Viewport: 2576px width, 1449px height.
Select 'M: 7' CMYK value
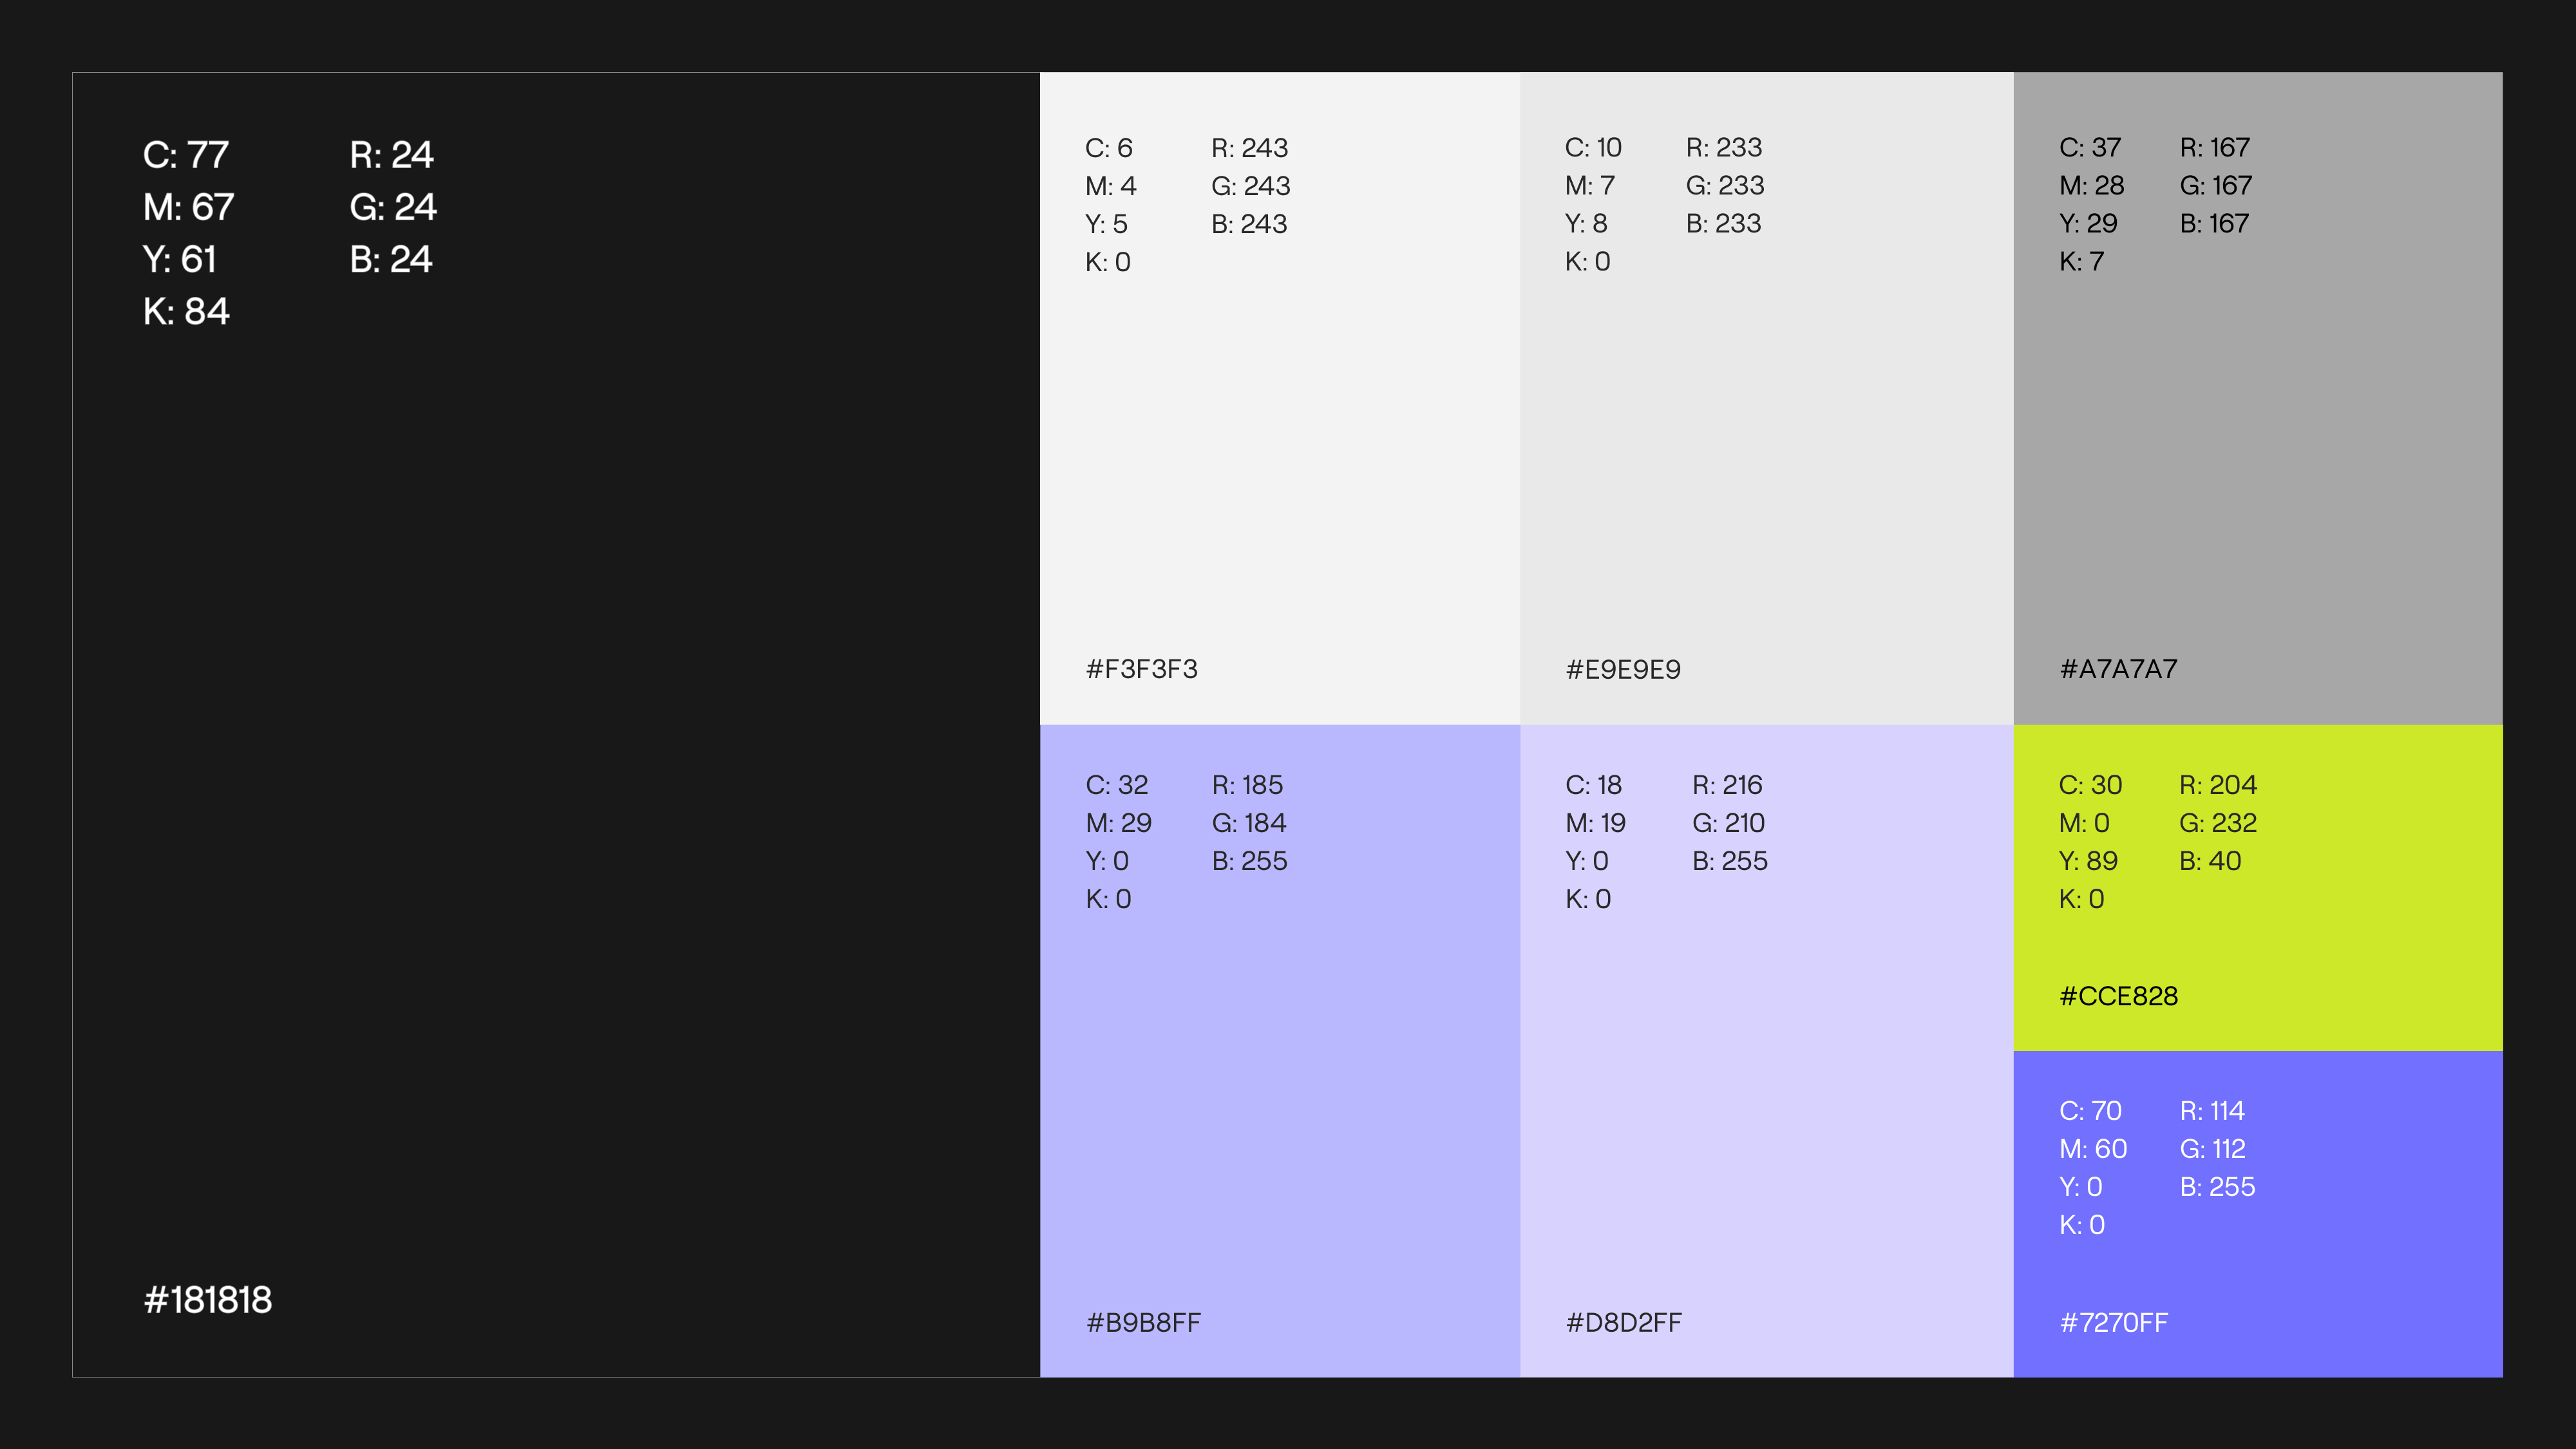pyautogui.click(x=1590, y=185)
